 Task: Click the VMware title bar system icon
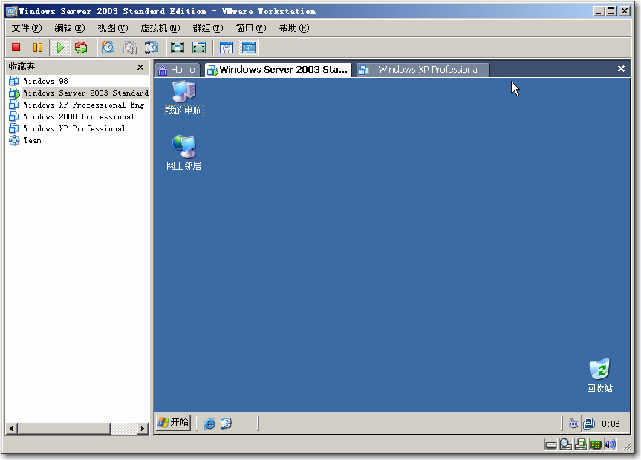tap(12, 11)
